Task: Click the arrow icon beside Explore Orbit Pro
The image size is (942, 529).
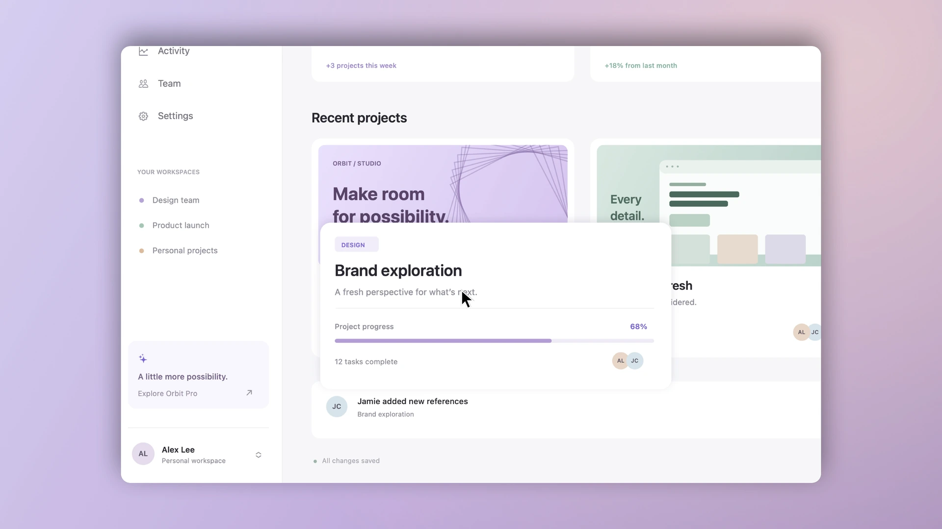Action: pos(249,393)
